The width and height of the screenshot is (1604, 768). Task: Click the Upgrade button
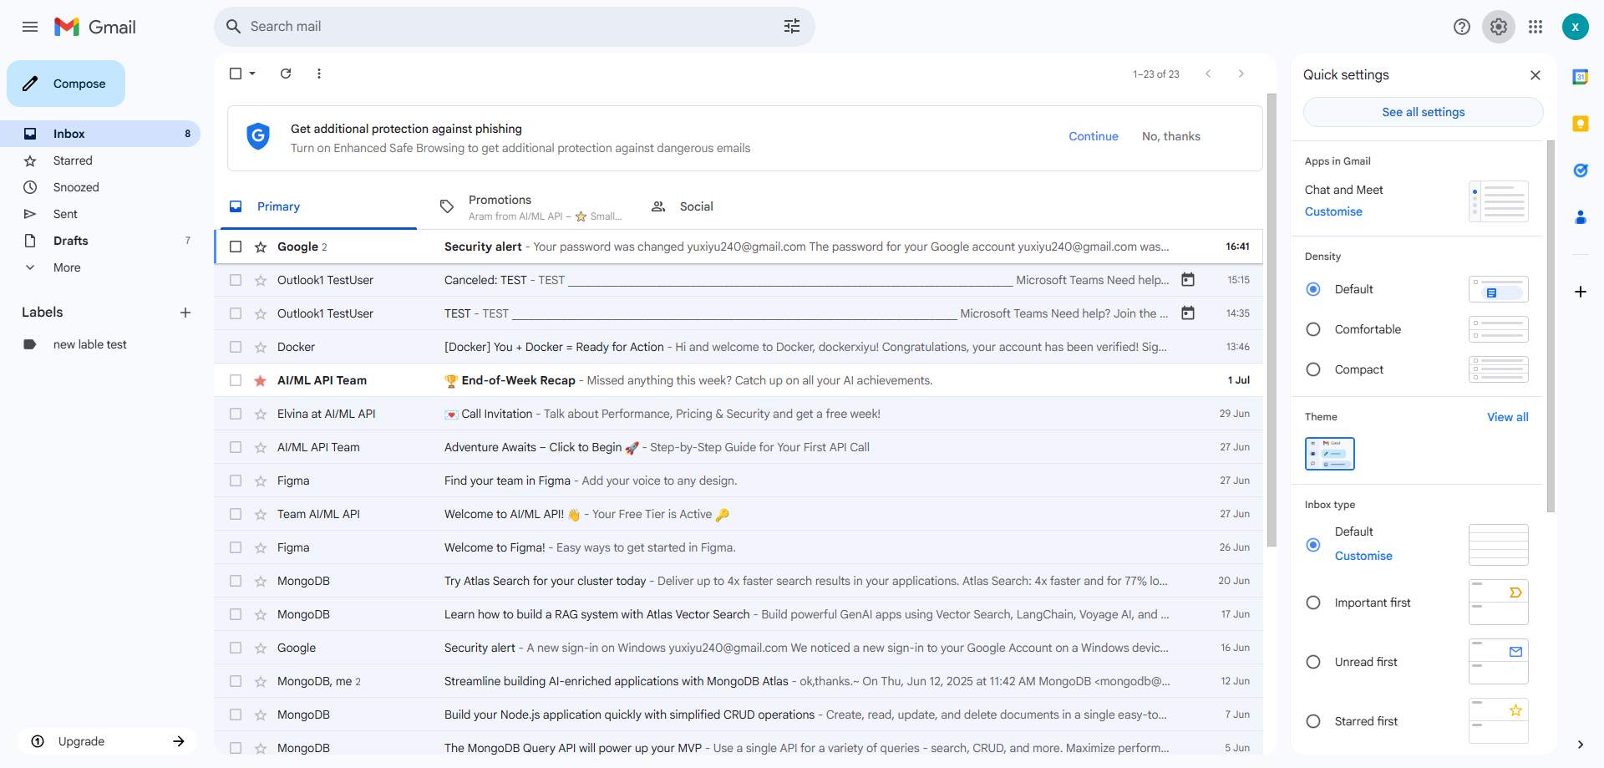click(107, 741)
